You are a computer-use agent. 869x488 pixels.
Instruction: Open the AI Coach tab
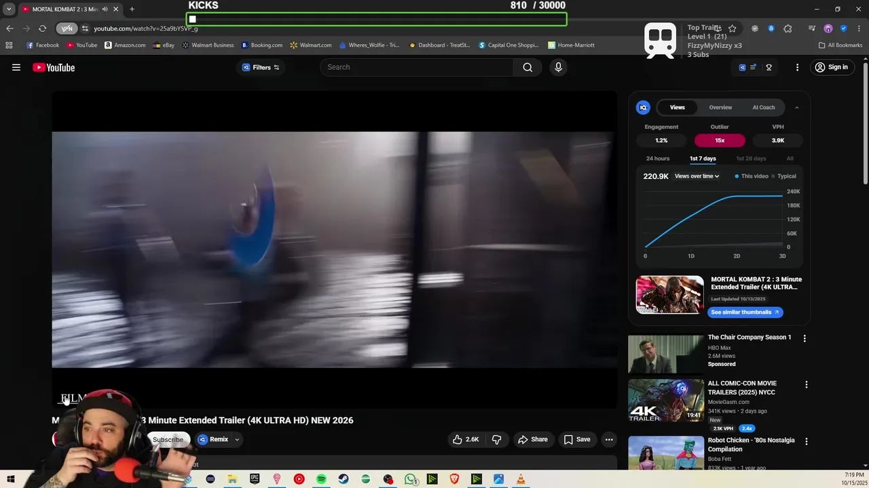point(764,107)
